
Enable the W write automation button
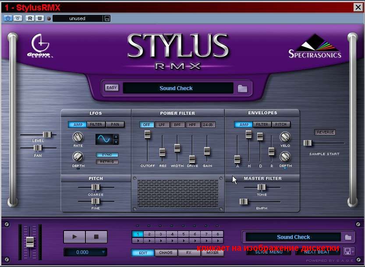tap(39, 18)
